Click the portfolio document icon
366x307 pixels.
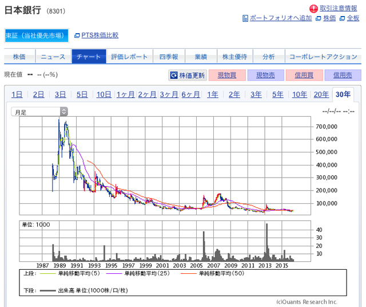pyautogui.click(x=245, y=18)
